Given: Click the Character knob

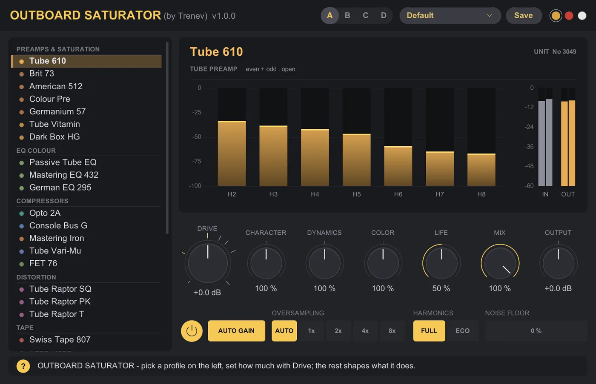Looking at the screenshot, I should tap(266, 263).
